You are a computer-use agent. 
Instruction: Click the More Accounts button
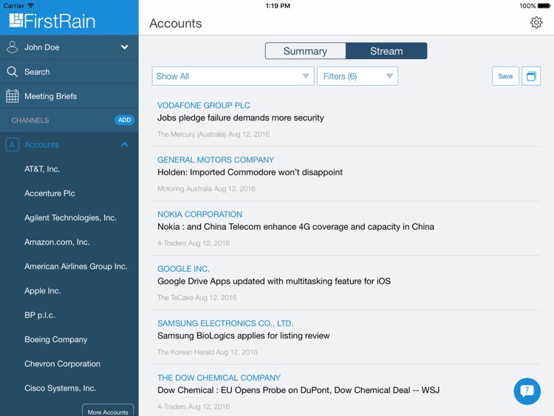pos(108,411)
